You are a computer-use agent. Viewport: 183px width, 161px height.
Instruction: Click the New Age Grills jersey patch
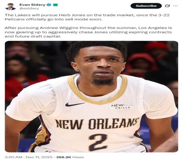point(122,106)
